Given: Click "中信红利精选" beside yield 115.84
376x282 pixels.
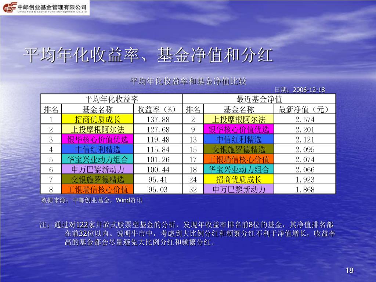Looking at the screenshot, I should tap(97, 149).
